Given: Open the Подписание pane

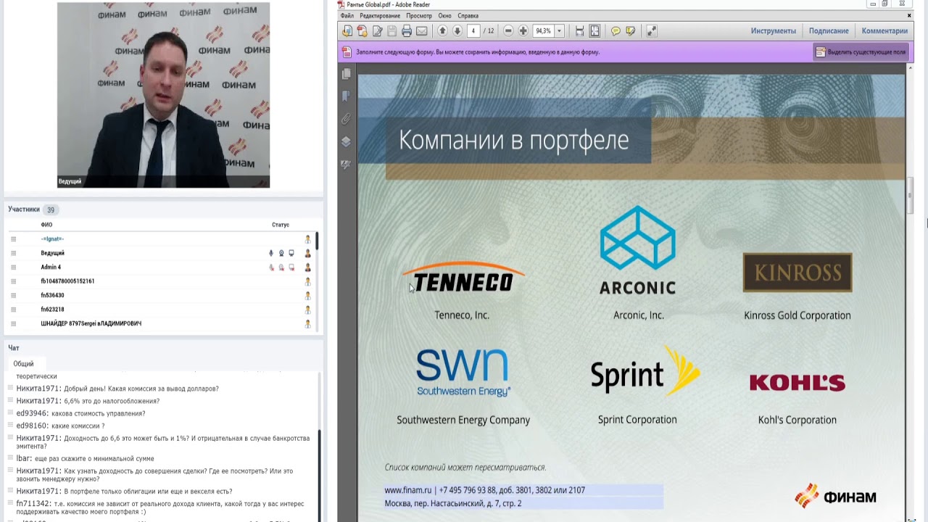Looking at the screenshot, I should [x=829, y=31].
